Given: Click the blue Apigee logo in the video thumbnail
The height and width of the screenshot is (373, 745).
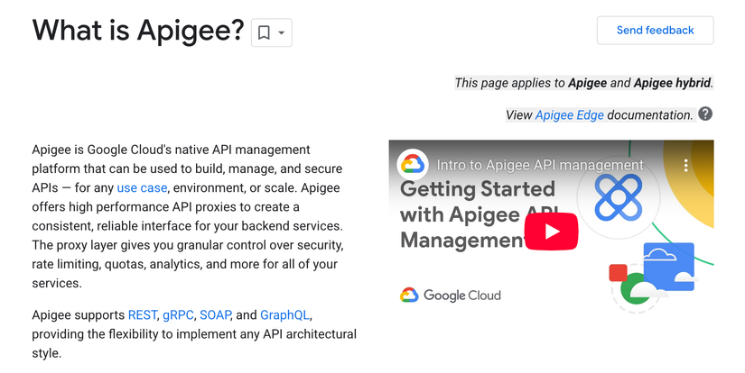Looking at the screenshot, I should [619, 197].
